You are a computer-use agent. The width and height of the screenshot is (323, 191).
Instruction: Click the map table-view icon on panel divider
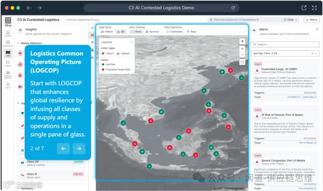pyautogui.click(x=92, y=35)
